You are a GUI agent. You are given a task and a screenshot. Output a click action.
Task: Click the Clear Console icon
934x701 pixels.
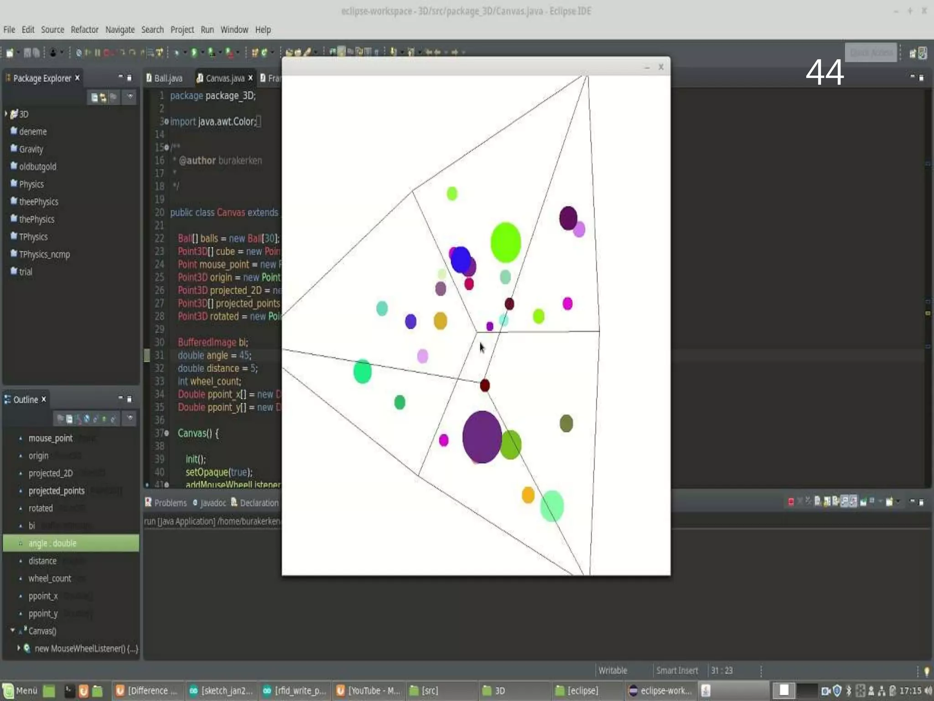(818, 502)
